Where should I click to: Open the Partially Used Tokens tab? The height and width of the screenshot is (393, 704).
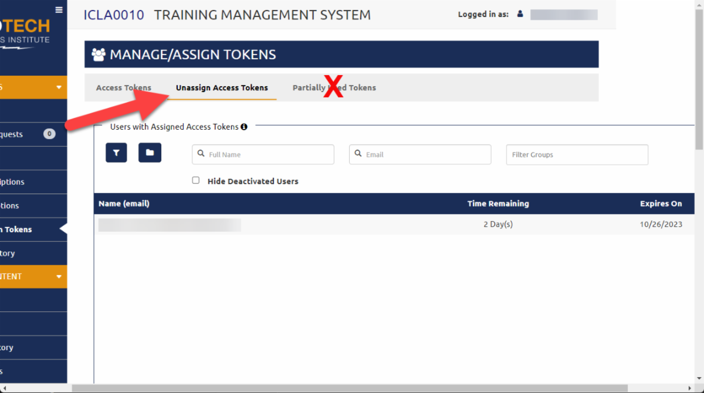click(x=334, y=87)
